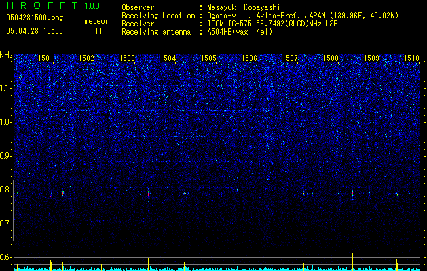Viewport: 427px width, 271px height.
Task: Click the 'Receiving antenna' field label
Action: tap(156, 32)
